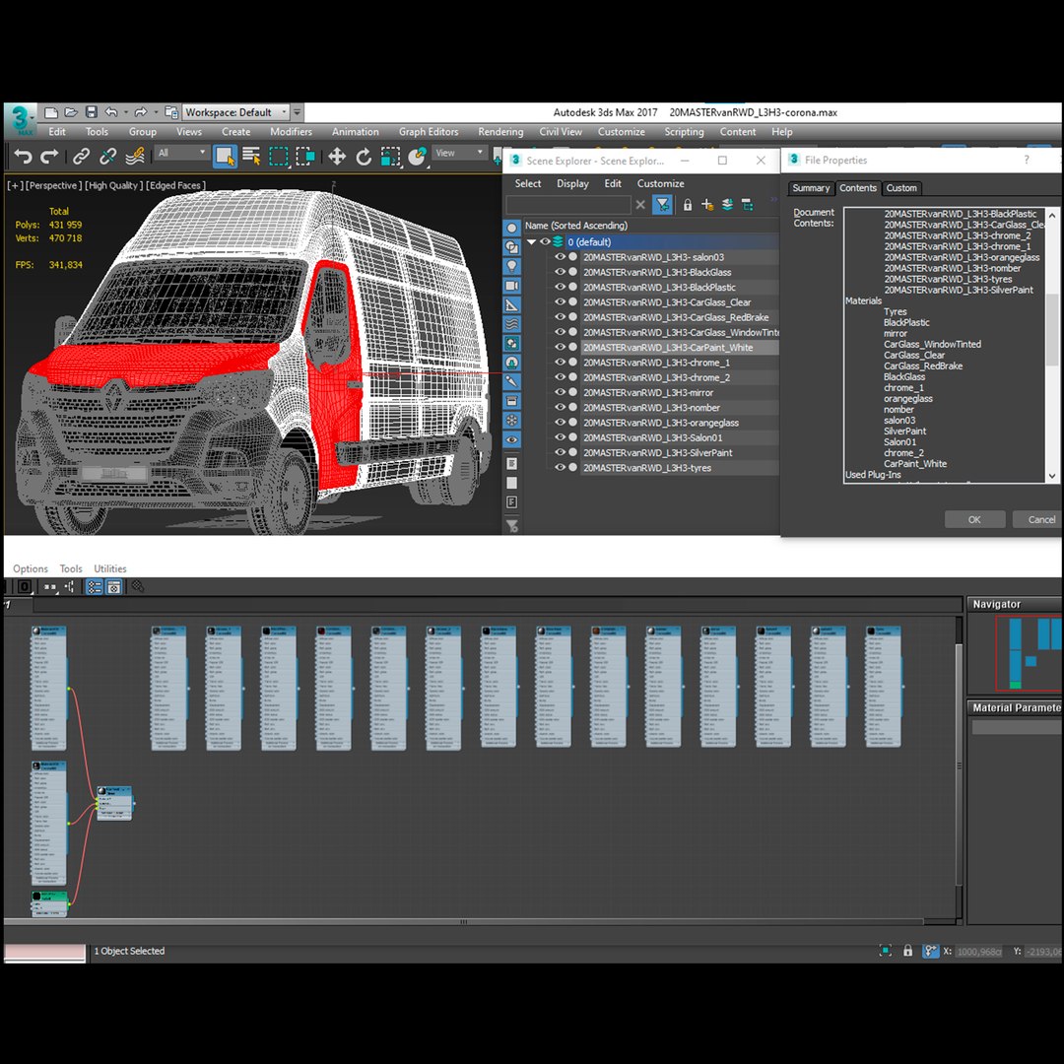Image resolution: width=1064 pixels, height=1064 pixels.
Task: Open the [+] viewport general menu
Action: point(15,185)
